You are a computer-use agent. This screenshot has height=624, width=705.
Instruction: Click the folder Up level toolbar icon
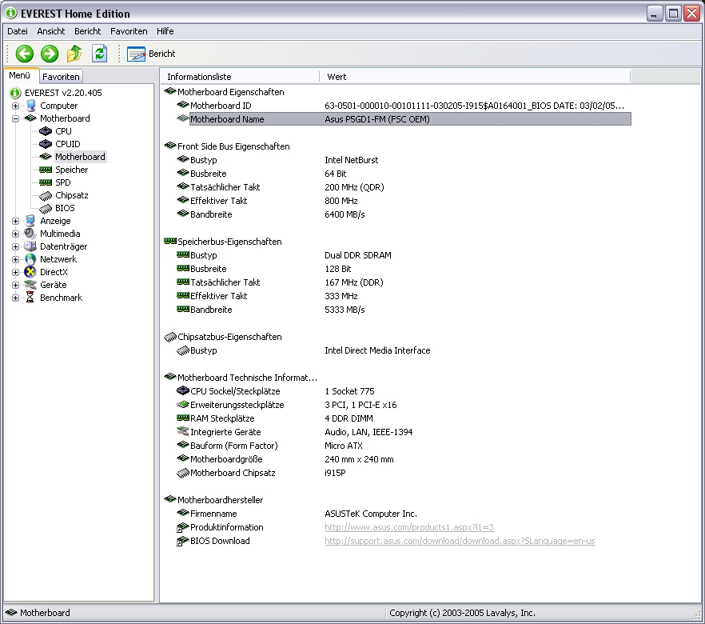pyautogui.click(x=74, y=54)
